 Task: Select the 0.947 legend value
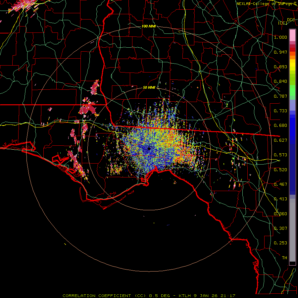coord(280,52)
